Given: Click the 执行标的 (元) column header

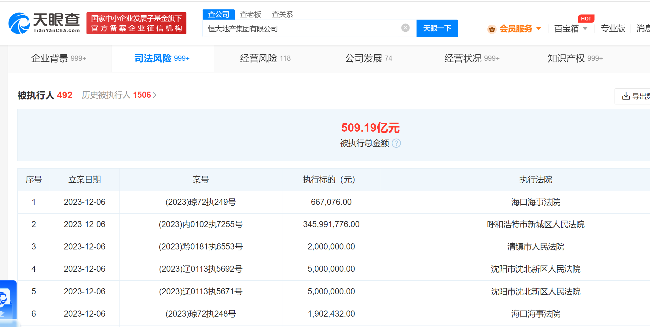Looking at the screenshot, I should [x=331, y=180].
